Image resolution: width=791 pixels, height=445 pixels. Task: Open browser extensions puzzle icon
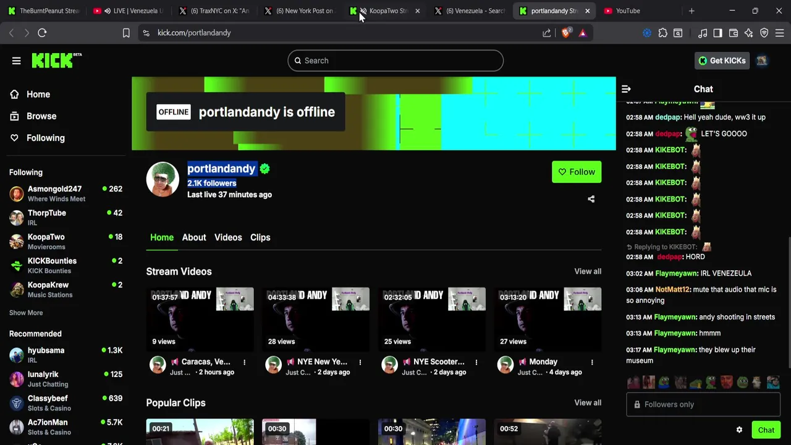(x=663, y=33)
